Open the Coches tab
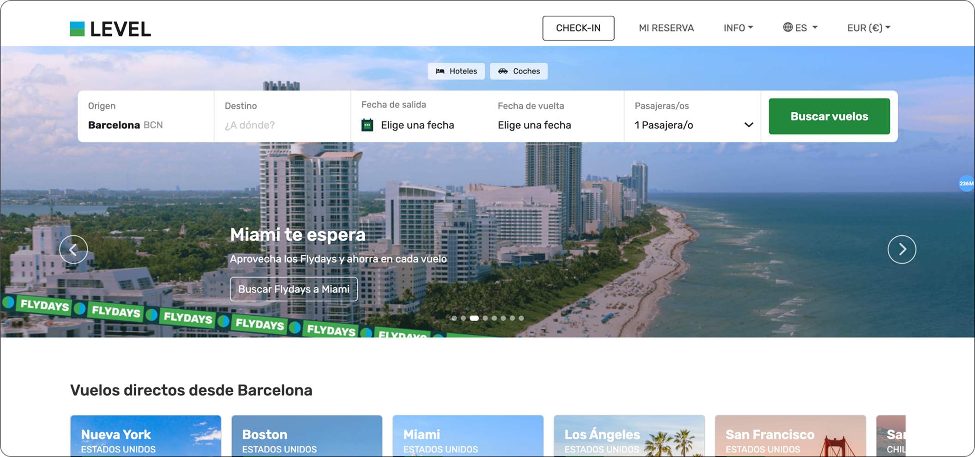This screenshot has width=975, height=457. click(x=519, y=71)
